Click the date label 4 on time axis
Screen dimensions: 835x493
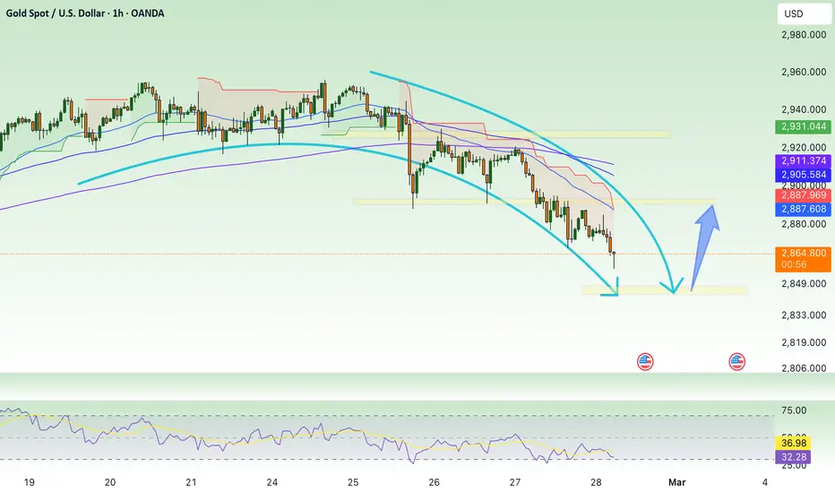coord(765,482)
